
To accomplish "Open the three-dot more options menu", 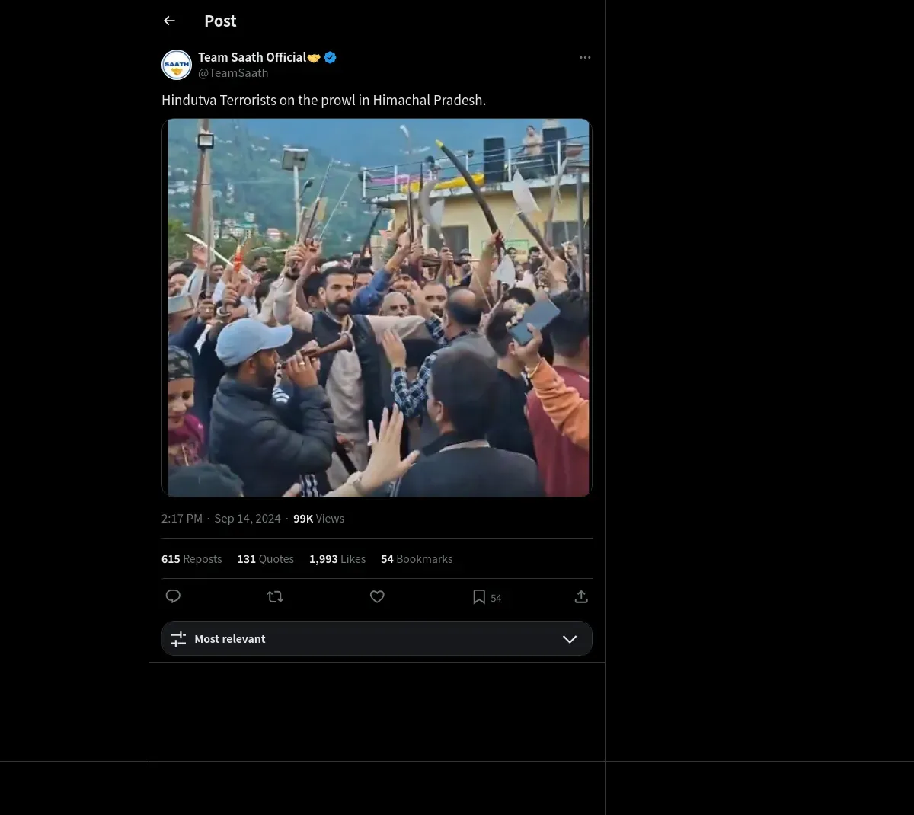I will (585, 58).
